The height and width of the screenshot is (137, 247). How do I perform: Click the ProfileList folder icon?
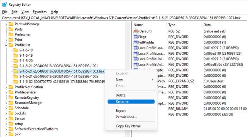tap(11, 45)
